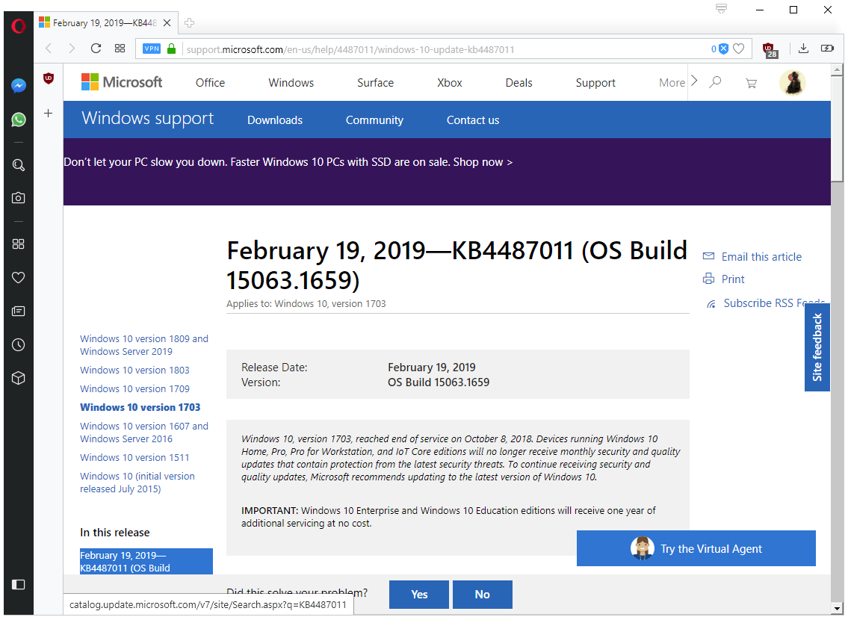Start Try the Virtual Agent
Image resolution: width=848 pixels, height=620 pixels.
pyautogui.click(x=696, y=548)
